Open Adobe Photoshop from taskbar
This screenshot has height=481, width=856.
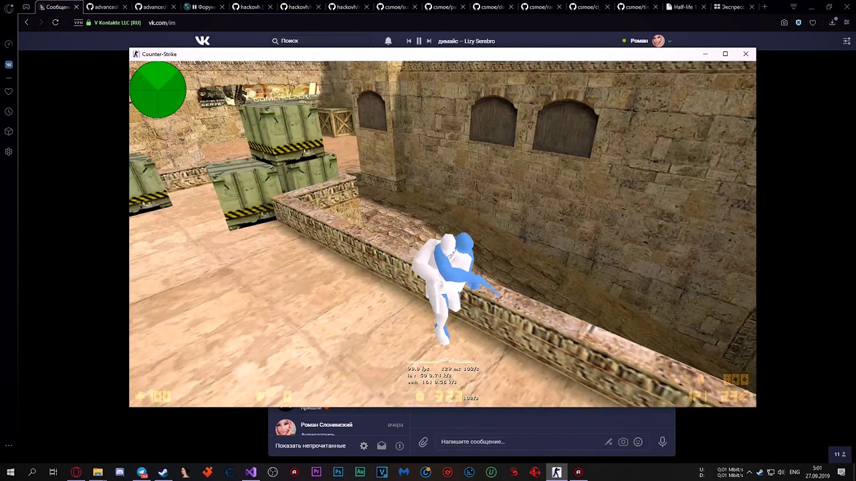click(x=338, y=472)
